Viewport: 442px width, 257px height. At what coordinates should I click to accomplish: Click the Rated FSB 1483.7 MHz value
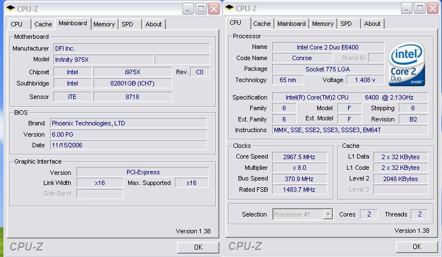[x=299, y=190]
